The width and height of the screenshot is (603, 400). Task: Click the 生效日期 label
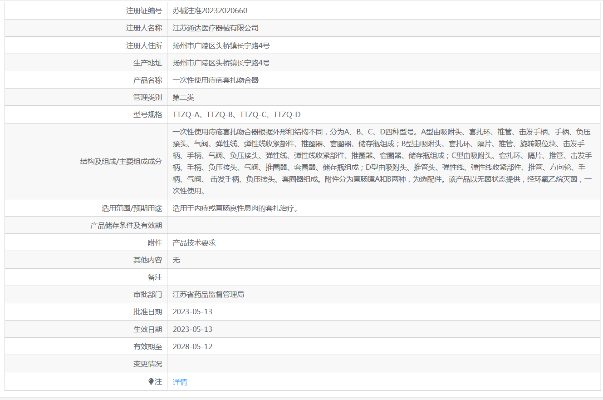tap(147, 329)
